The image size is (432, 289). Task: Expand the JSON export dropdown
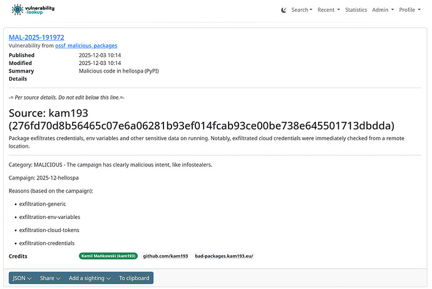[22, 278]
